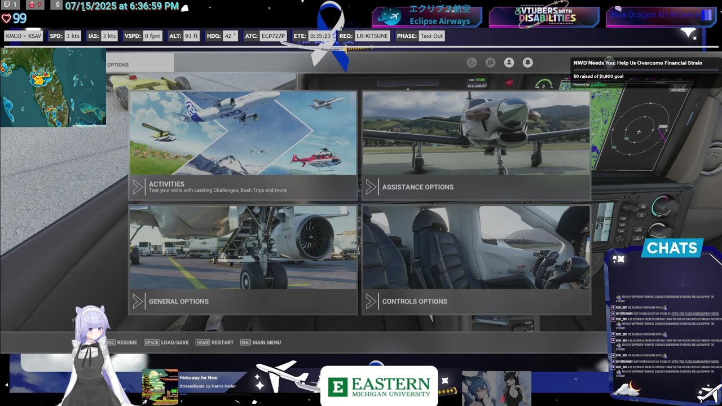This screenshot has width=722, height=406.
Task: Open the notifications bell icon
Action: point(527,63)
